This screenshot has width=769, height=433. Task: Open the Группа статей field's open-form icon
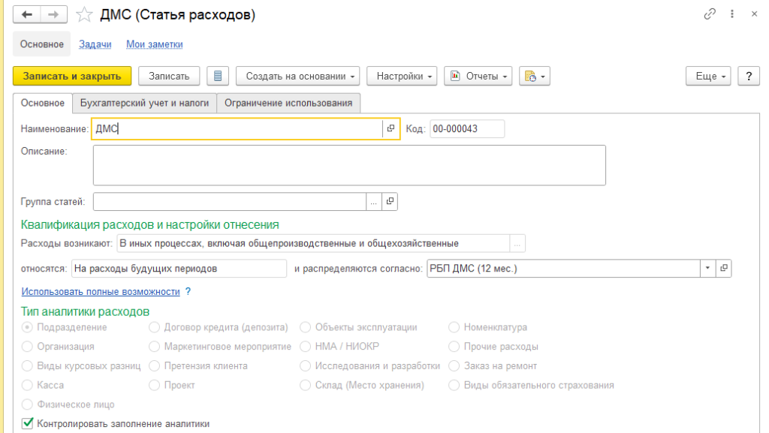pyautogui.click(x=390, y=201)
